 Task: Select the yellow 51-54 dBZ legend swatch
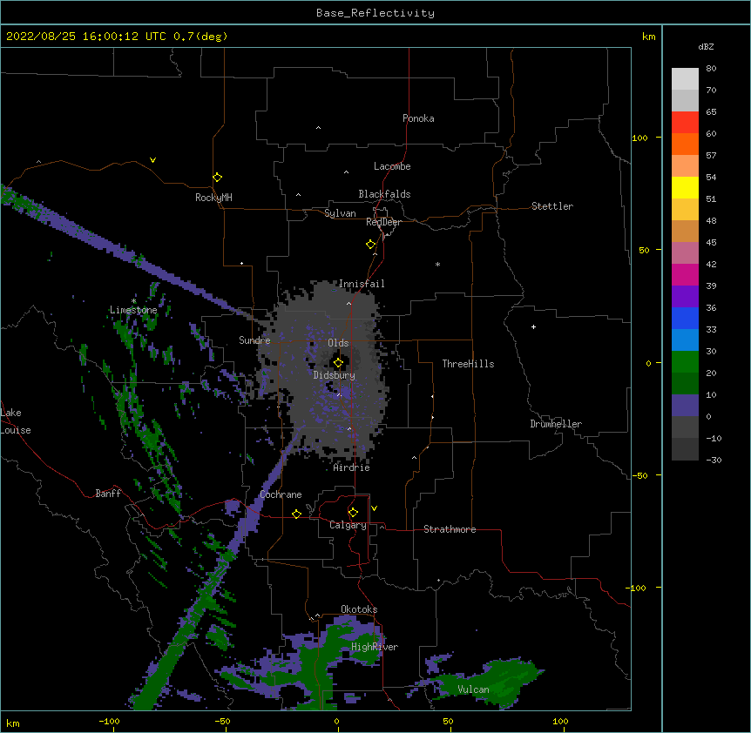click(x=685, y=187)
